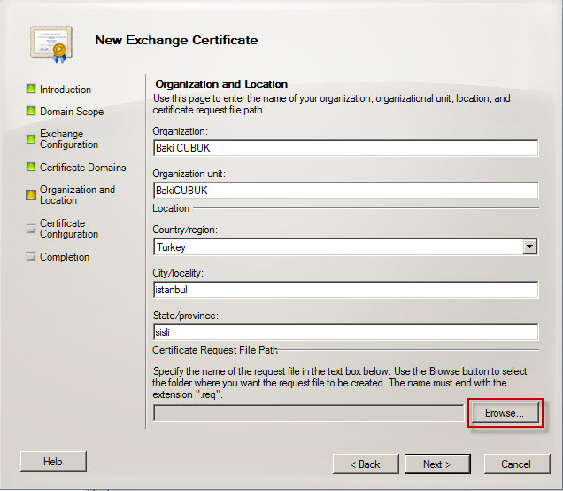Image resolution: width=563 pixels, height=491 pixels.
Task: Go to the Exchange Configuration wizard step
Action: click(x=69, y=139)
